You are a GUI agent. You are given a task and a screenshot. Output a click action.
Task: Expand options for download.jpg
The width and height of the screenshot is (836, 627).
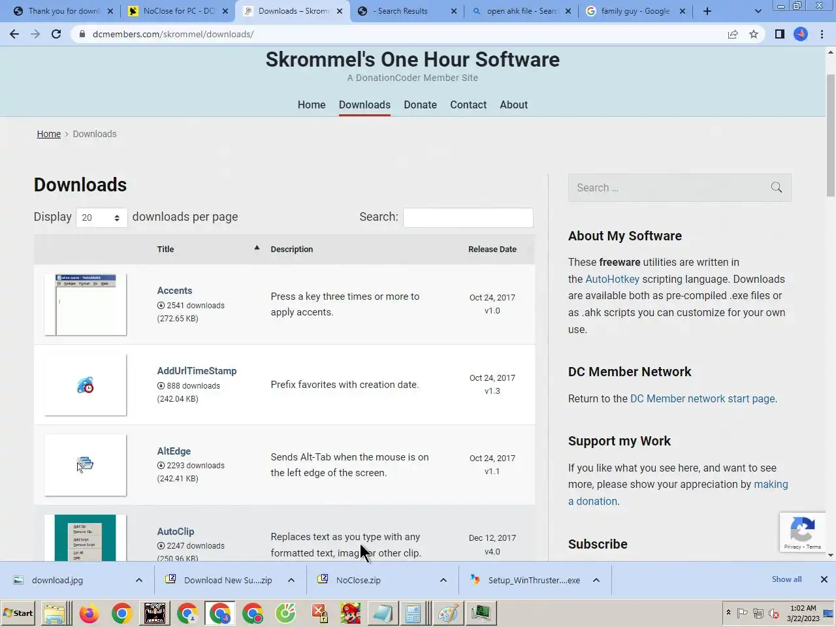[139, 580]
